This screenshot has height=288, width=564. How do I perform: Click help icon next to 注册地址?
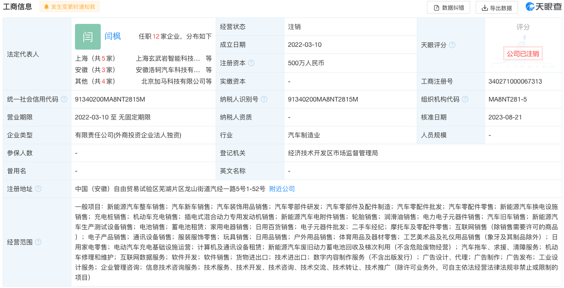tap(38, 189)
